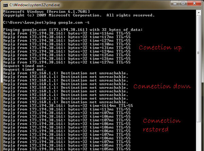This screenshot has height=151, width=204.
Task: Click the reply line with time=117ms
Action: 67,37
